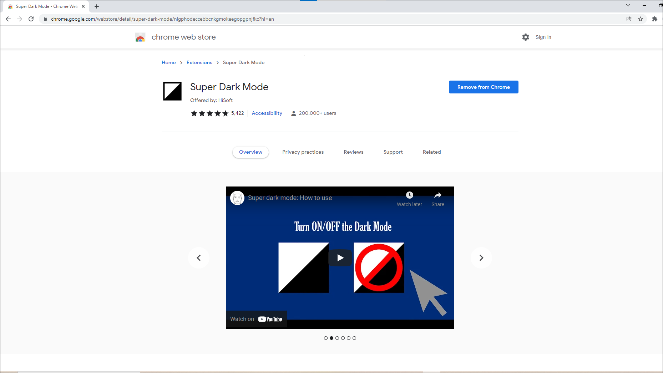Open the 5,422 ratings count
Image resolution: width=663 pixels, height=373 pixels.
click(x=238, y=113)
